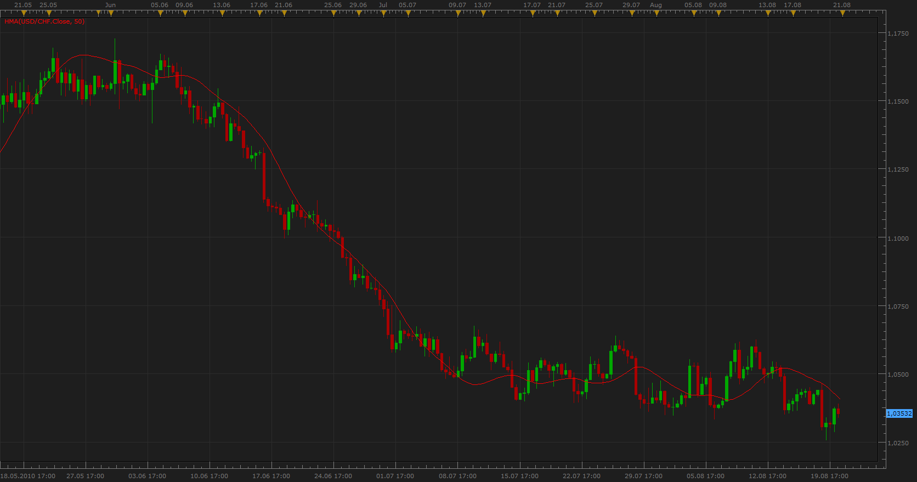Click the orange marker under 21.08
Viewport: 917px width, 482px height.
pyautogui.click(x=842, y=13)
